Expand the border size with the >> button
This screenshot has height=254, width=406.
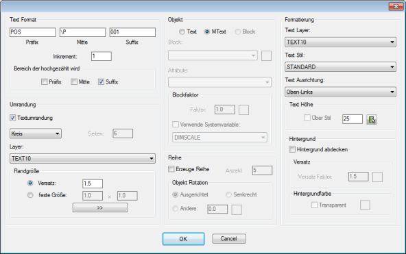[x=100, y=207]
